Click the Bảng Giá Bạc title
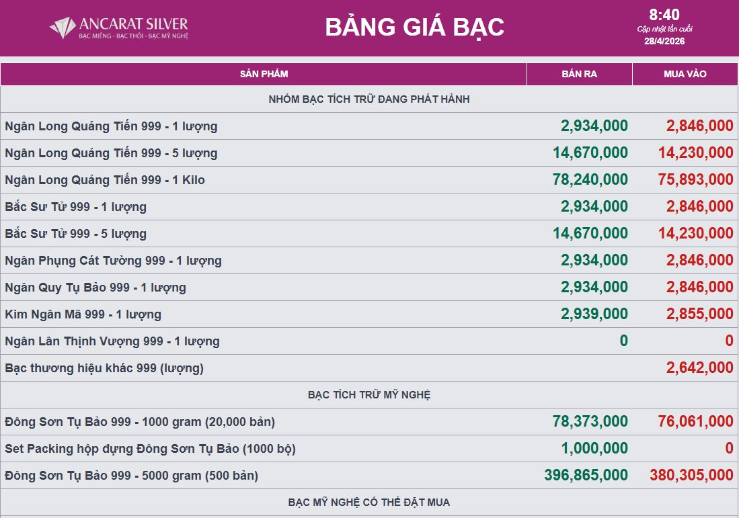739x518 pixels. coord(414,28)
